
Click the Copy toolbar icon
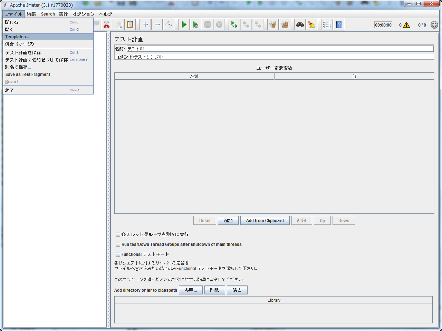(118, 24)
